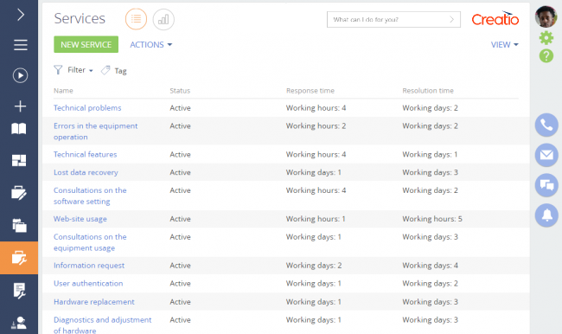Click Errors in equipment response 'Working hours: 2'
The image size is (562, 334).
point(316,126)
